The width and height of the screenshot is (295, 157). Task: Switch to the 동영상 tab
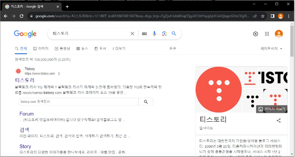[x=62, y=49]
